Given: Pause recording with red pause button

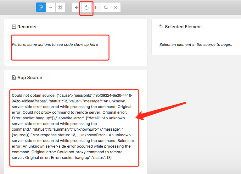Looking at the screenshot, I should 96,7.
